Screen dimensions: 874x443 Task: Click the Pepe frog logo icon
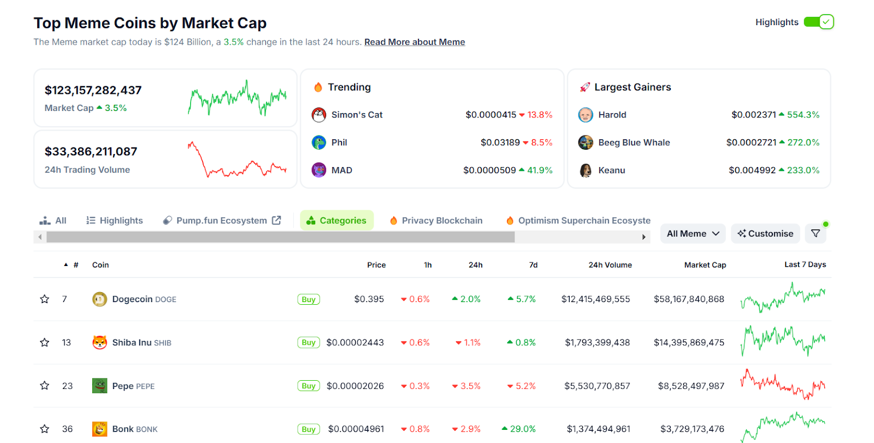[x=99, y=386]
